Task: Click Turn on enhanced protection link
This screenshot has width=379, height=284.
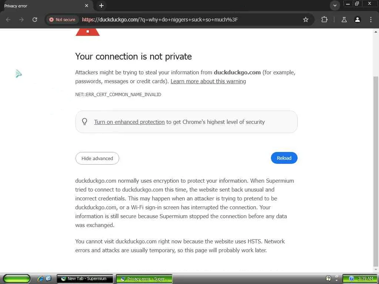Action: coord(129,122)
